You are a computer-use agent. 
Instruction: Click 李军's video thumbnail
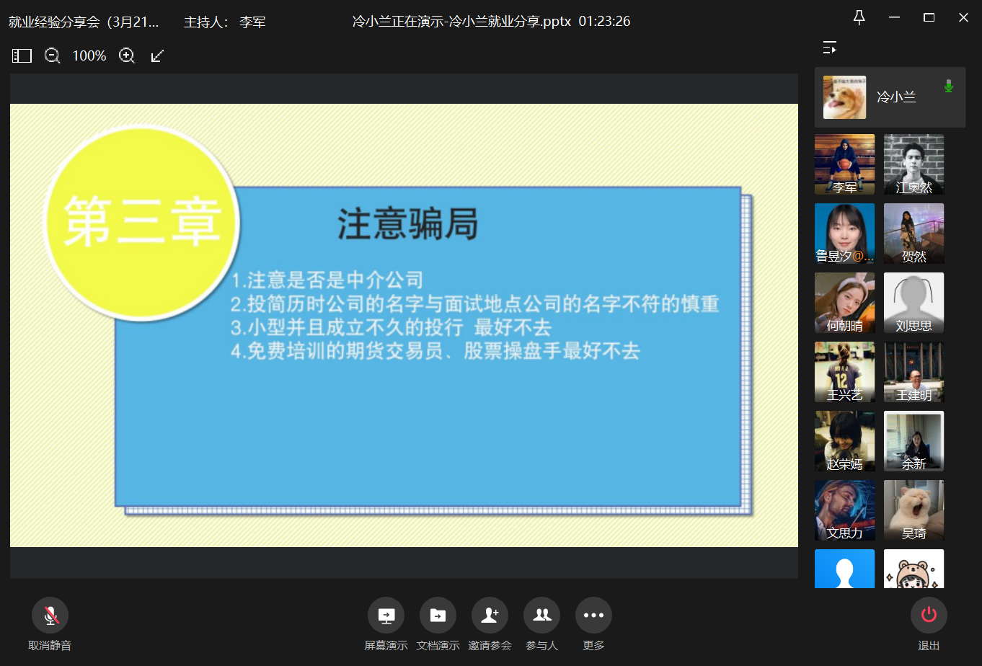click(x=844, y=164)
